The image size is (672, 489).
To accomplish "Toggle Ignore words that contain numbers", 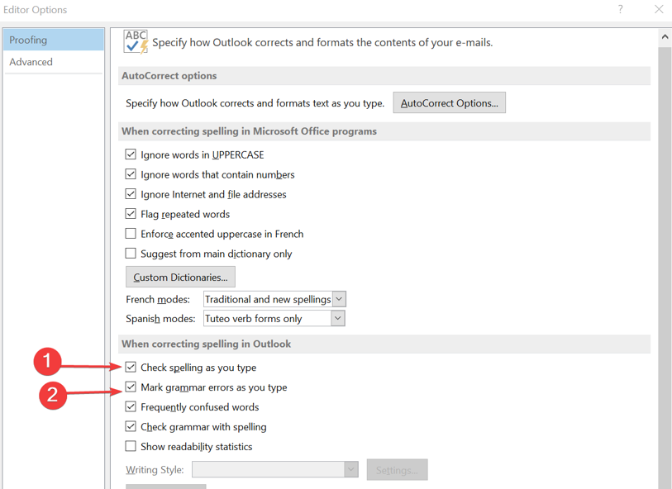I will pyautogui.click(x=131, y=173).
